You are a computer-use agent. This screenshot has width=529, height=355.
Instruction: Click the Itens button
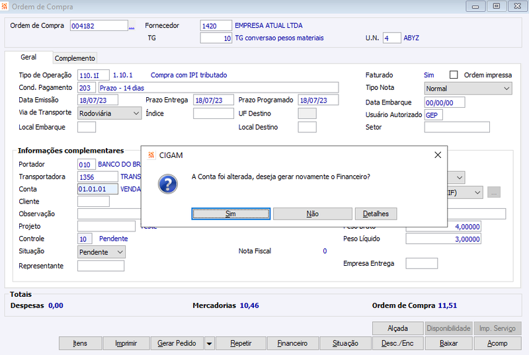point(80,344)
